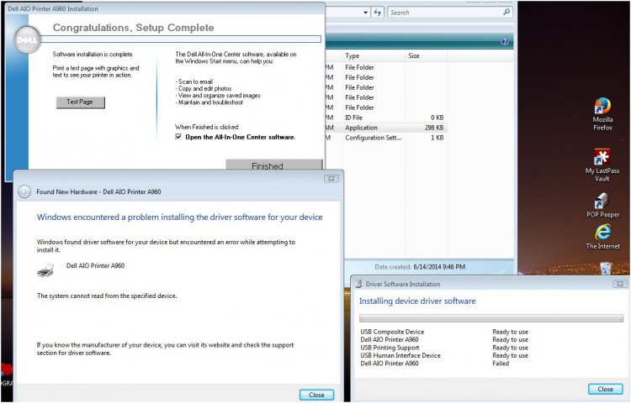This screenshot has width=631, height=403.
Task: Click the driver installation progress bar
Action: pyautogui.click(x=491, y=318)
